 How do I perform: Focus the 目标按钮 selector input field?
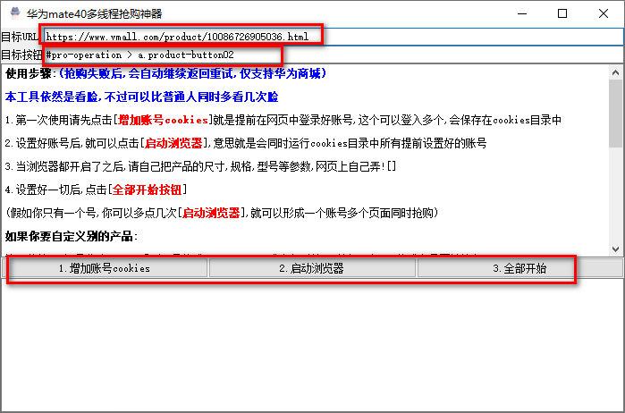pos(334,55)
